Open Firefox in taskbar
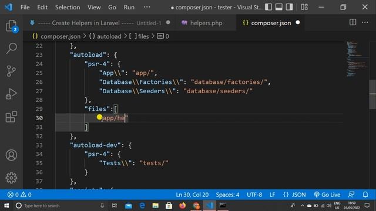376x211 pixels. (183, 206)
